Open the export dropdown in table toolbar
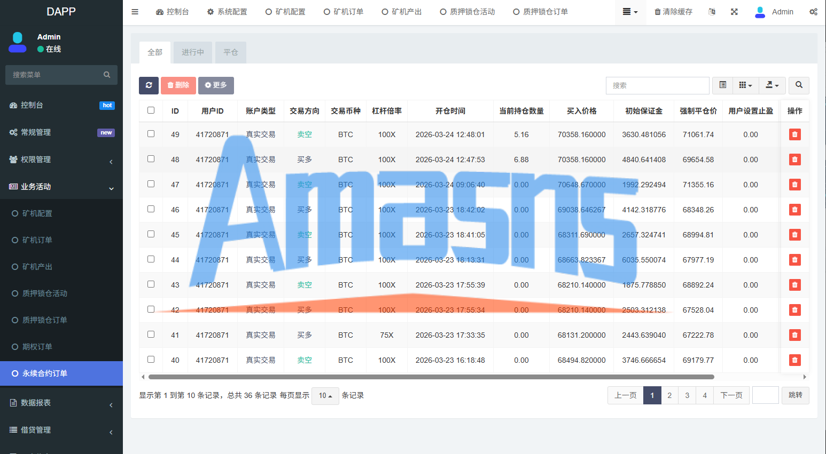The height and width of the screenshot is (454, 826). click(x=772, y=85)
